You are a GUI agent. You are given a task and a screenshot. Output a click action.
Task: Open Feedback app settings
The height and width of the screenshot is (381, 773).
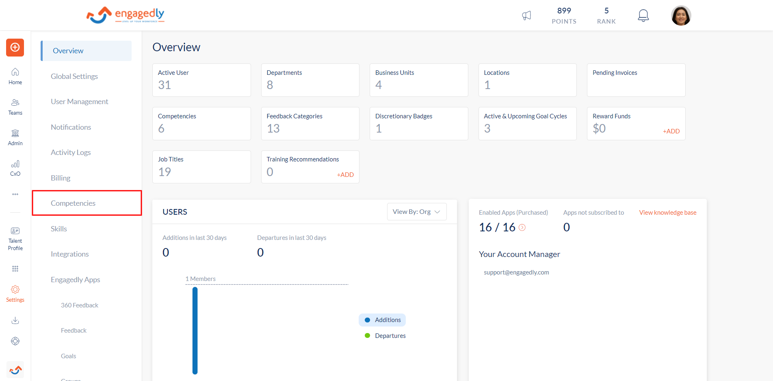pos(74,331)
